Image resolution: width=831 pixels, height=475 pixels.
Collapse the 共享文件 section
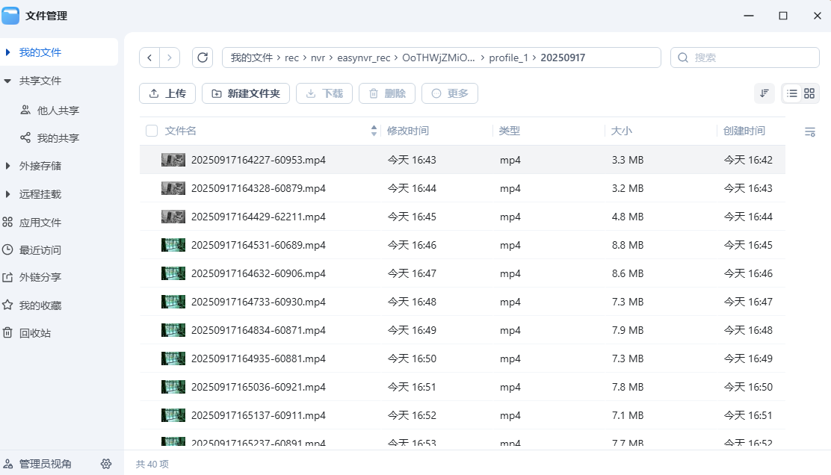pyautogui.click(x=8, y=81)
